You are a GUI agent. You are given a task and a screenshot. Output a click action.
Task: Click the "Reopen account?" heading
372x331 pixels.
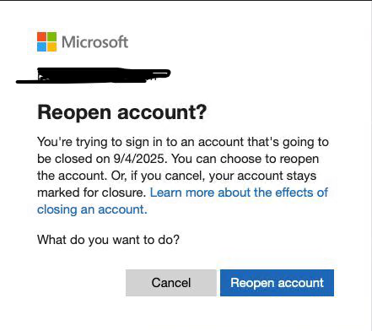122,112
